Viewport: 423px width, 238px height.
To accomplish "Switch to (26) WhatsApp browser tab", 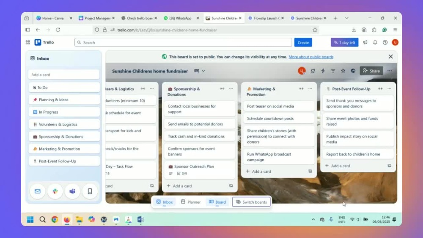I will point(180,18).
